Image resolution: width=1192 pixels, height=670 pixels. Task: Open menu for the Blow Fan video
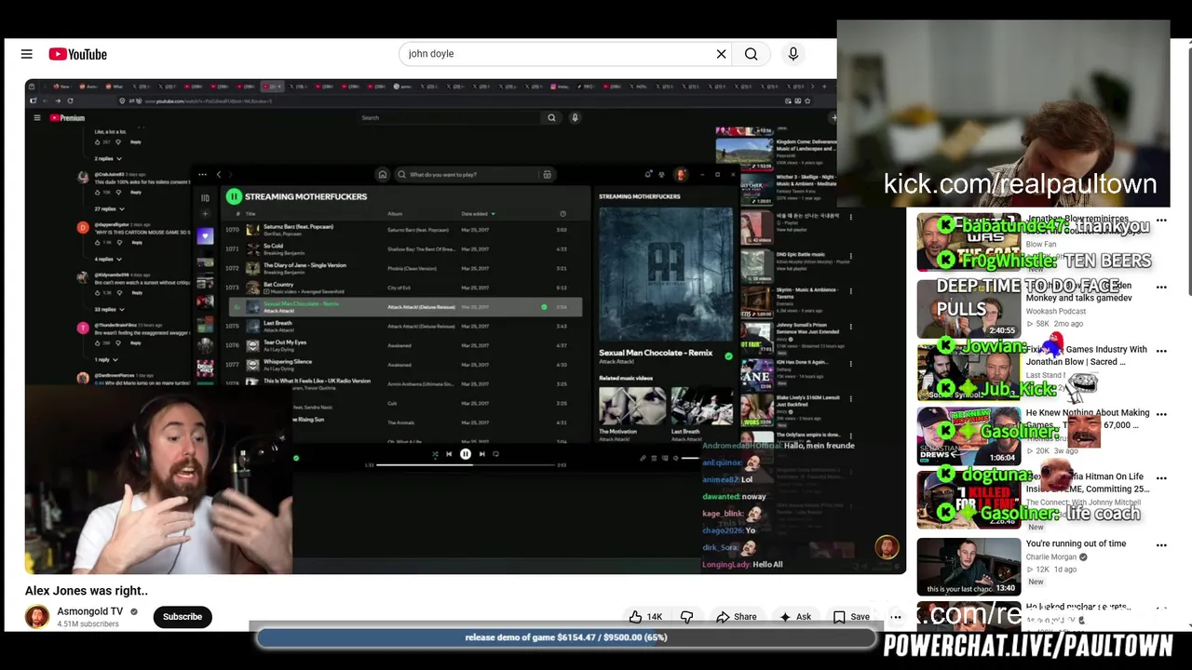pos(1161,221)
